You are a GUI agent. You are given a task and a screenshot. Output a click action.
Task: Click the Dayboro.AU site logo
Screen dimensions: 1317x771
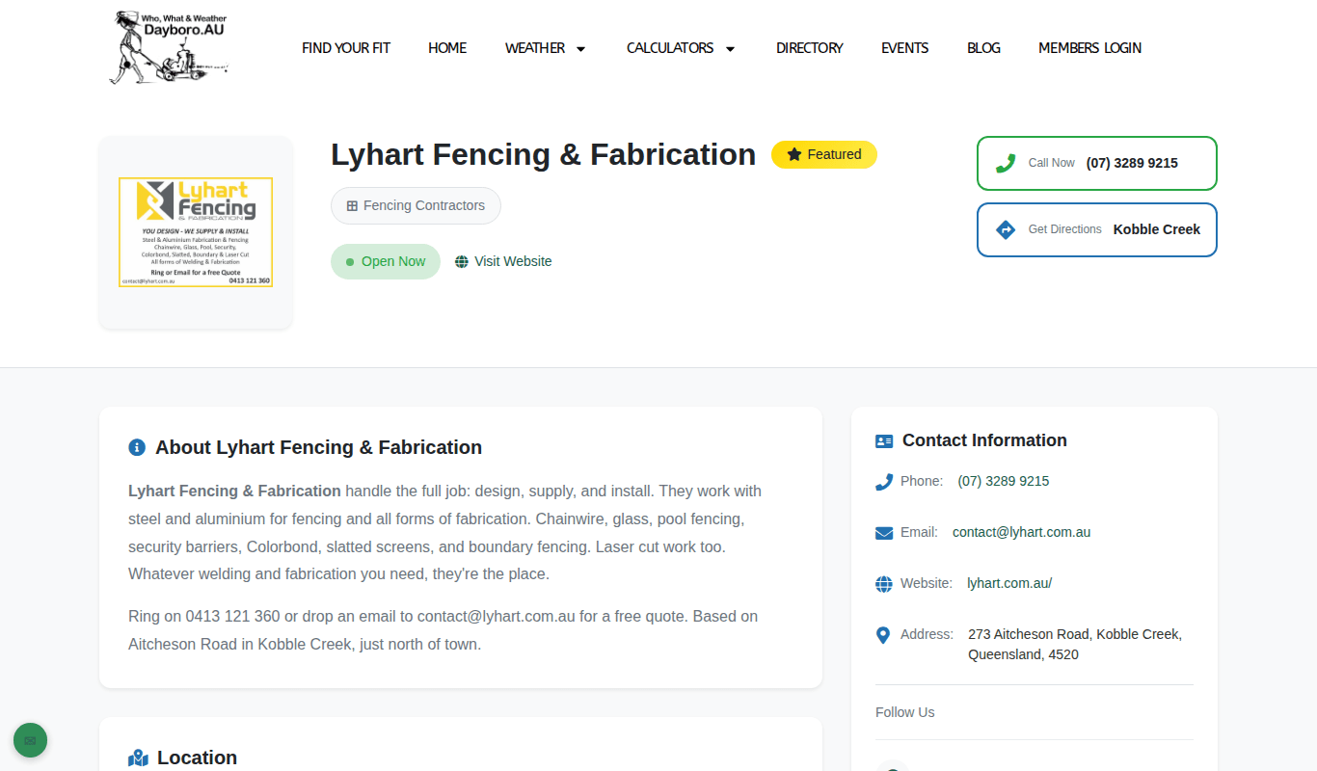(x=169, y=47)
